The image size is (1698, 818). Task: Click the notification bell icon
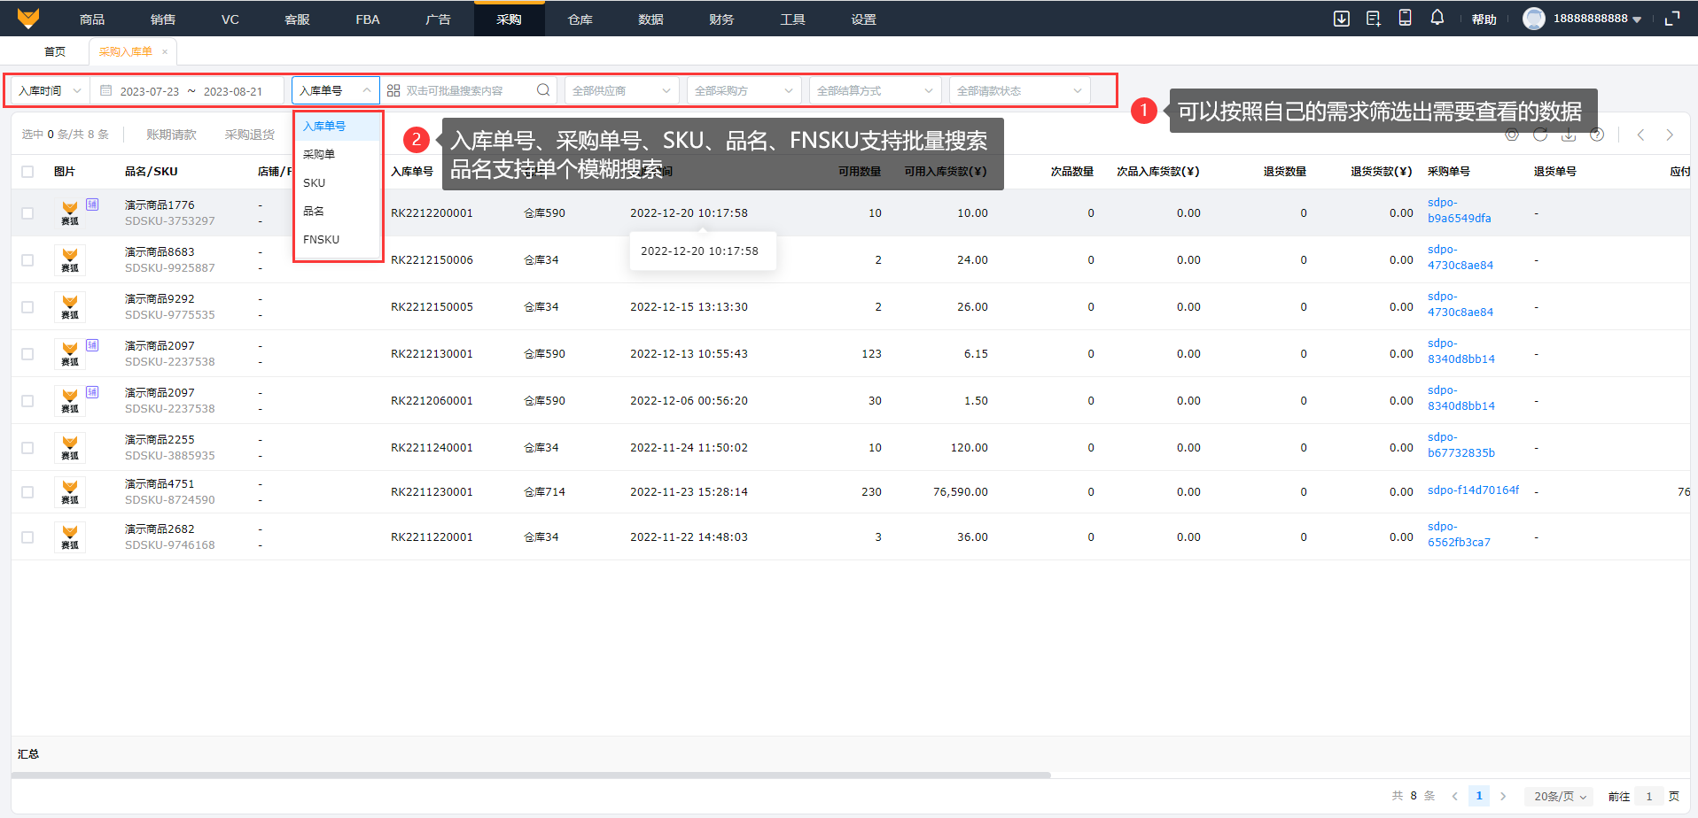coord(1437,18)
